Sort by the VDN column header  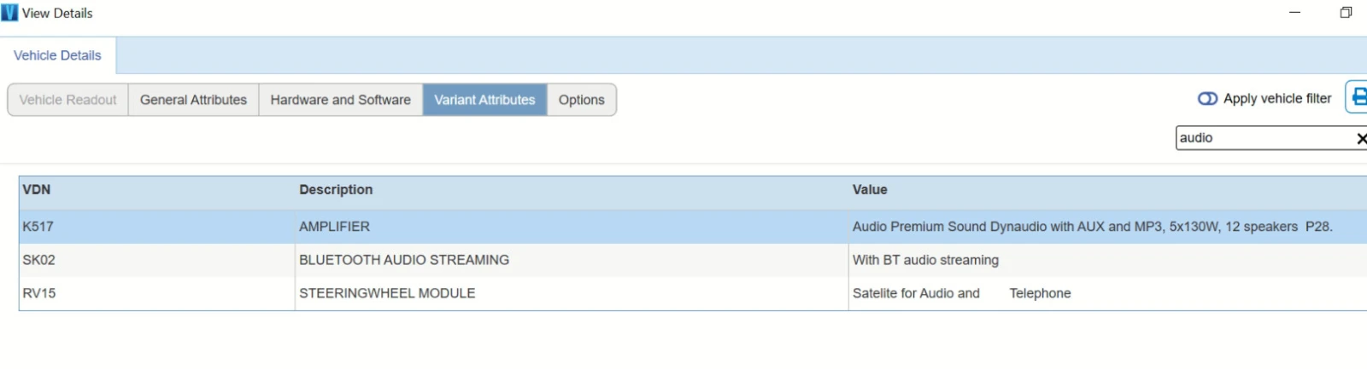click(x=37, y=190)
